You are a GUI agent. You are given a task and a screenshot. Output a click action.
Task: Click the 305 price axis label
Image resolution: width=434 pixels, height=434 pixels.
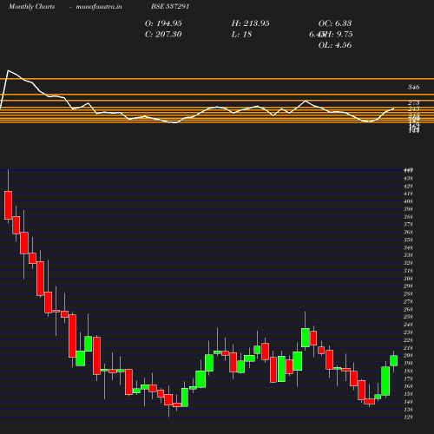coord(408,279)
